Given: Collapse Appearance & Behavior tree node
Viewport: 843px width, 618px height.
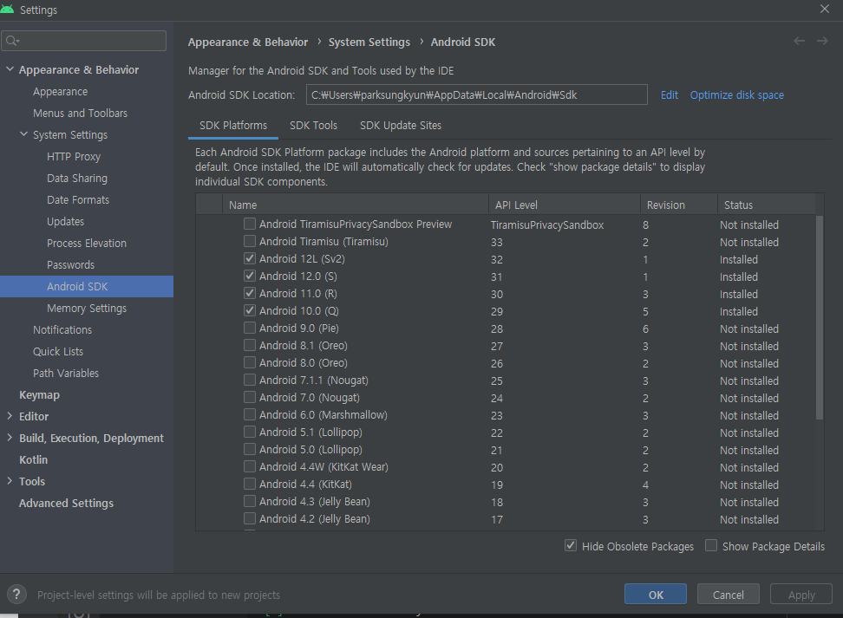Looking at the screenshot, I should click(10, 68).
